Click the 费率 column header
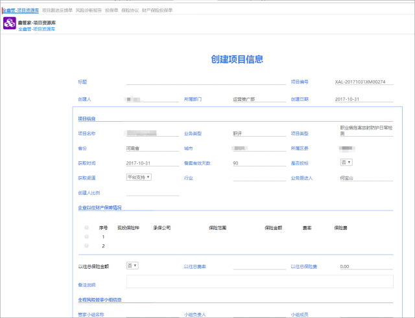The height and width of the screenshot is (318, 415). (307, 227)
